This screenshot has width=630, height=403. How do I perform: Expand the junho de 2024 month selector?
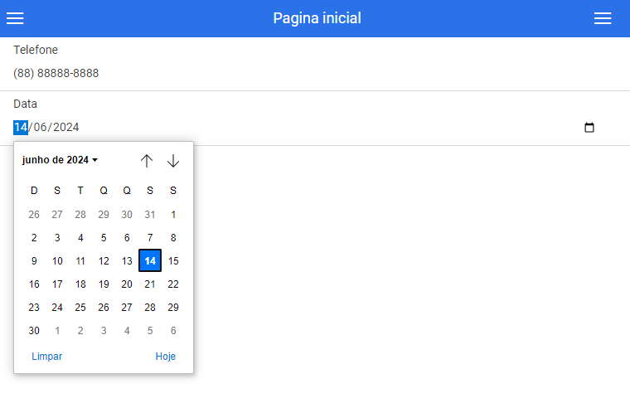pyautogui.click(x=60, y=160)
